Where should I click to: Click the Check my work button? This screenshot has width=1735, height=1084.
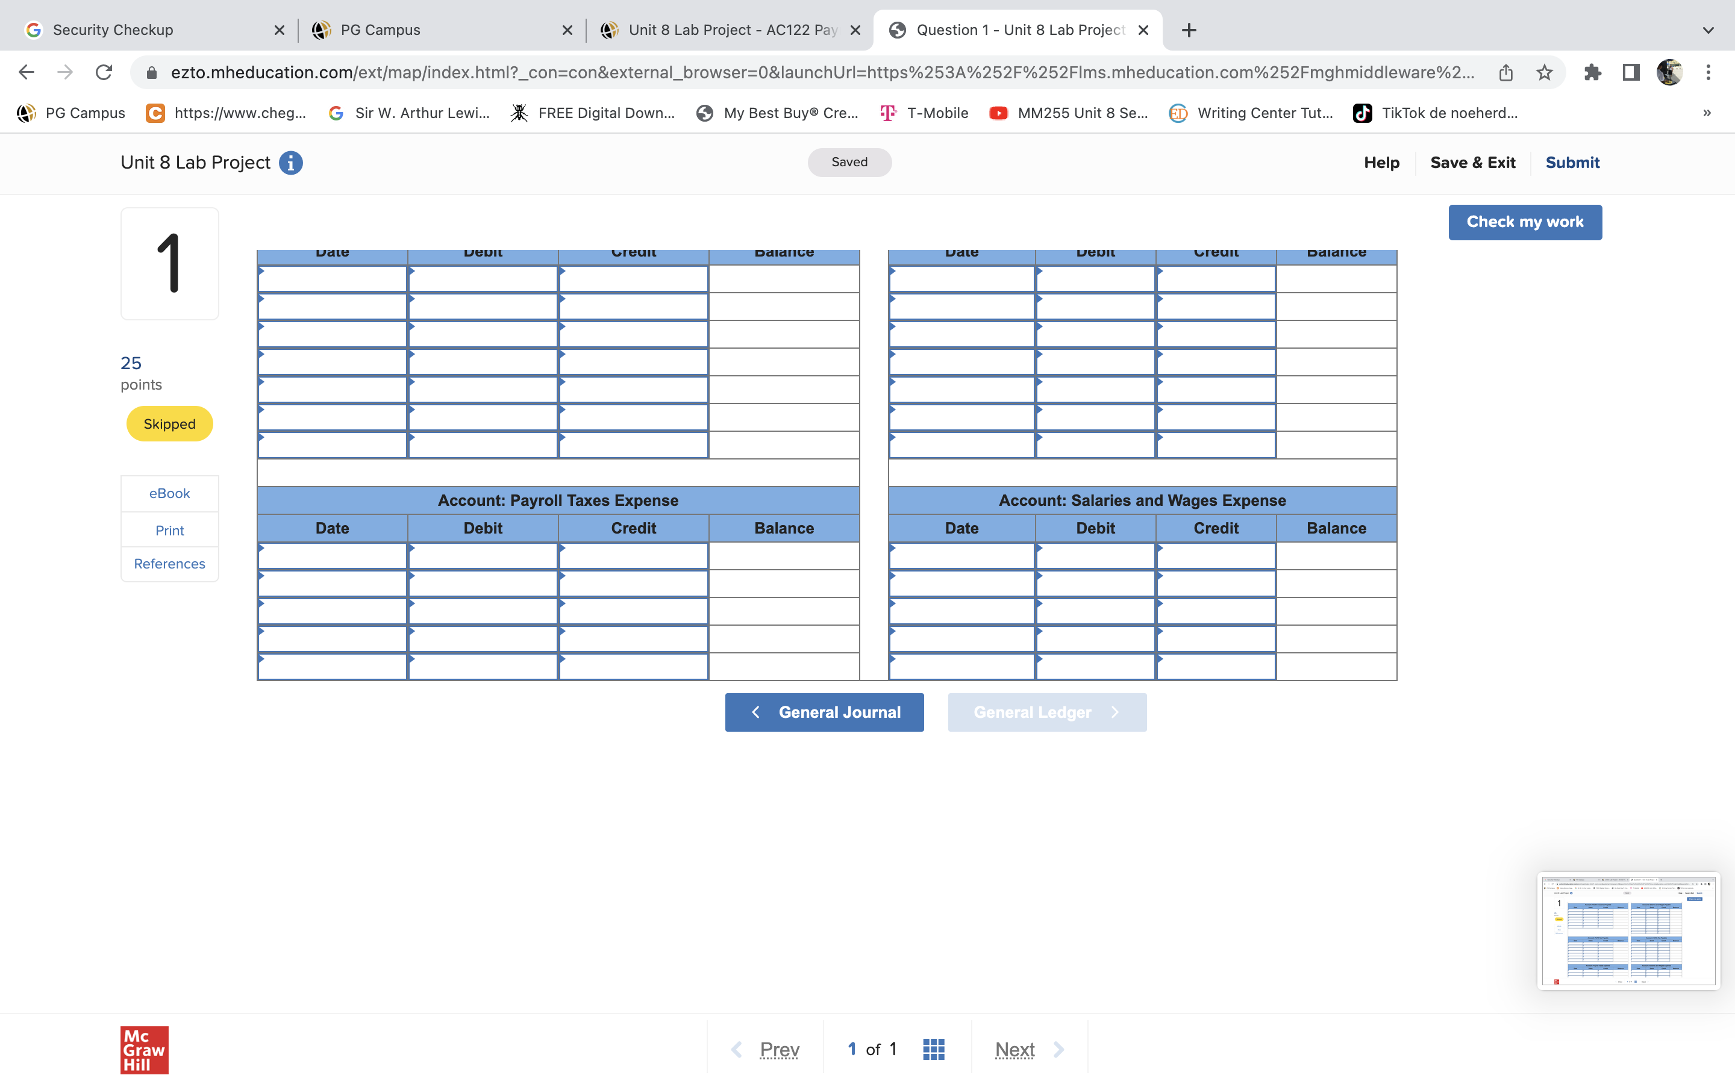(1524, 222)
